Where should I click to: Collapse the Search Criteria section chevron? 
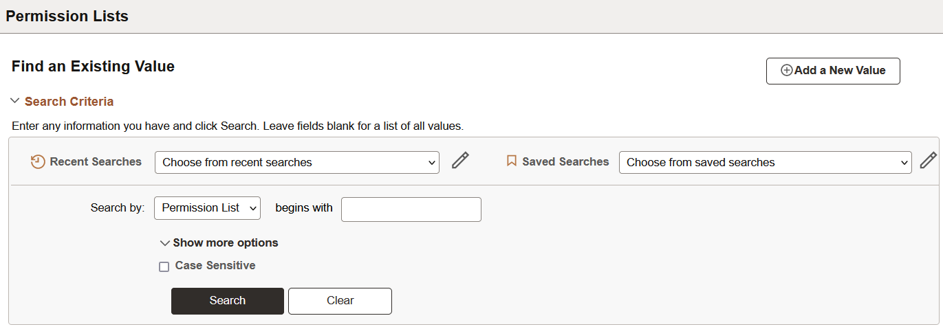click(x=15, y=102)
